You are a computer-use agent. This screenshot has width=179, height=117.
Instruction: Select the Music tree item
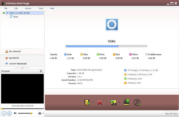[x=16, y=17]
